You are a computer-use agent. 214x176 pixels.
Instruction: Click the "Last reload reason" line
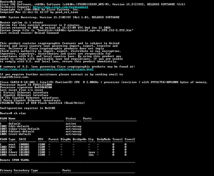click(x=29, y=33)
